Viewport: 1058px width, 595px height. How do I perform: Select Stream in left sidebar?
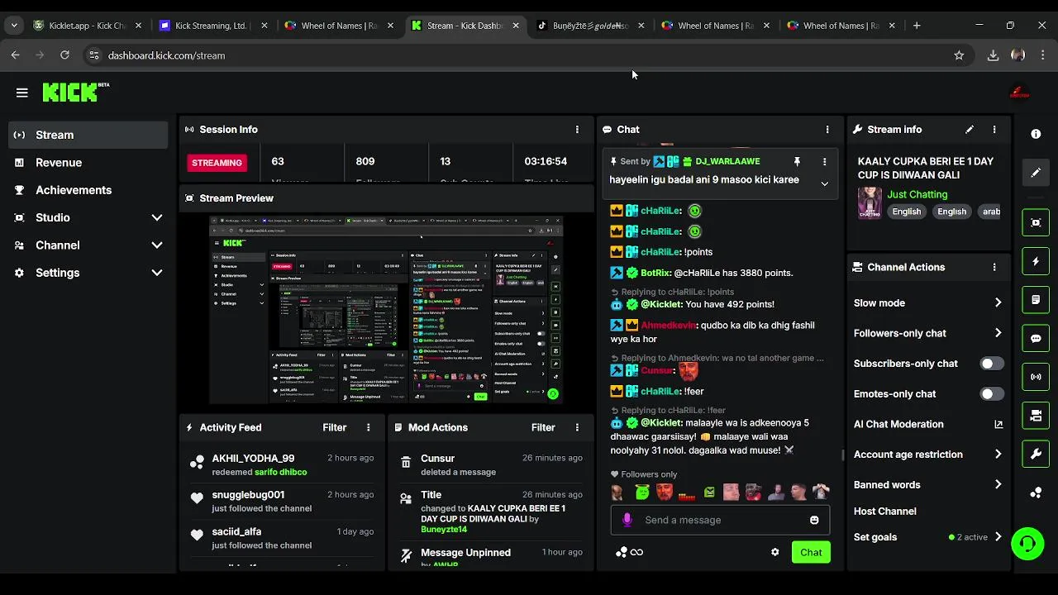(88, 135)
